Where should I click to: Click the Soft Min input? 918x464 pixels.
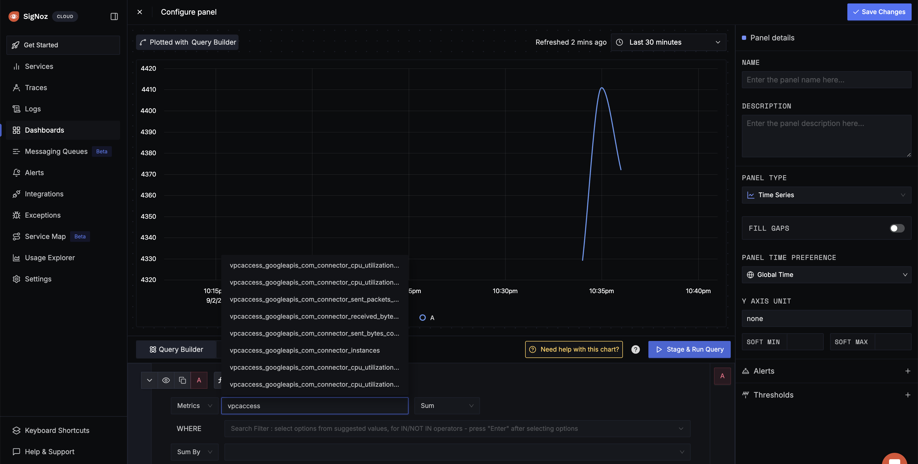pos(805,342)
